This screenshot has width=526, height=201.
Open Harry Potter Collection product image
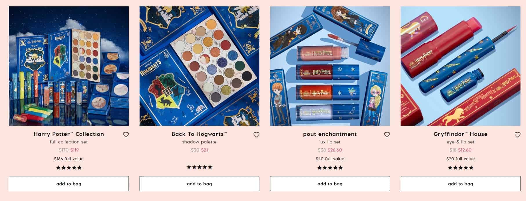tap(69, 66)
